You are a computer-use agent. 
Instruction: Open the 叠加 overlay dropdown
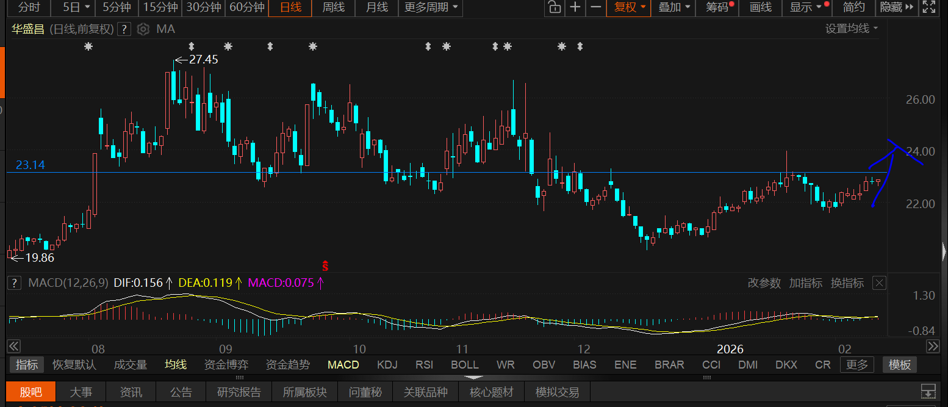tap(674, 7)
